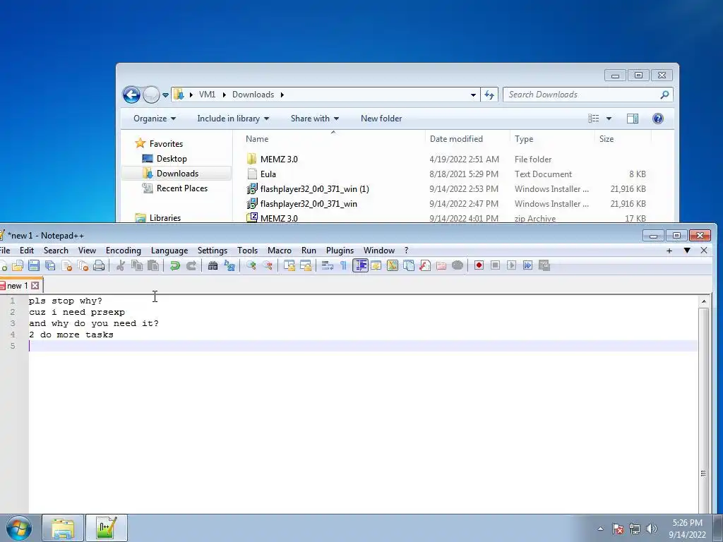
Task: Click Windows Start orb
Action: pyautogui.click(x=18, y=528)
